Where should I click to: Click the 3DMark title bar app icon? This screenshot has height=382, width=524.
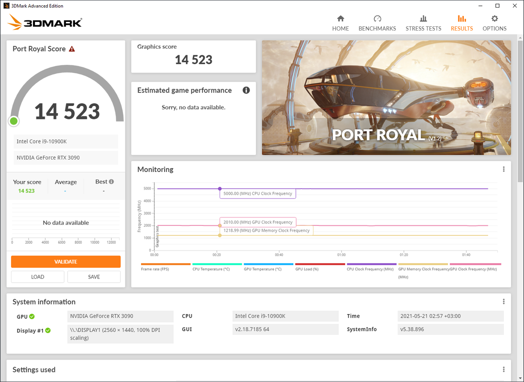[x=6, y=6]
